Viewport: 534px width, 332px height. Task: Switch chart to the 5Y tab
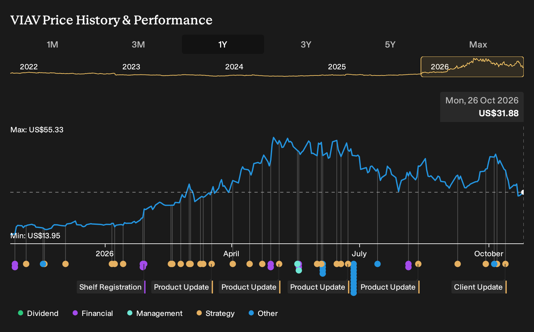(x=390, y=44)
